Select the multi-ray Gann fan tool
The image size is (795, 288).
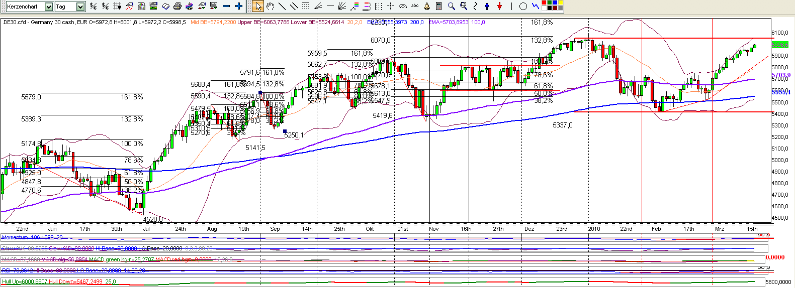342,7
